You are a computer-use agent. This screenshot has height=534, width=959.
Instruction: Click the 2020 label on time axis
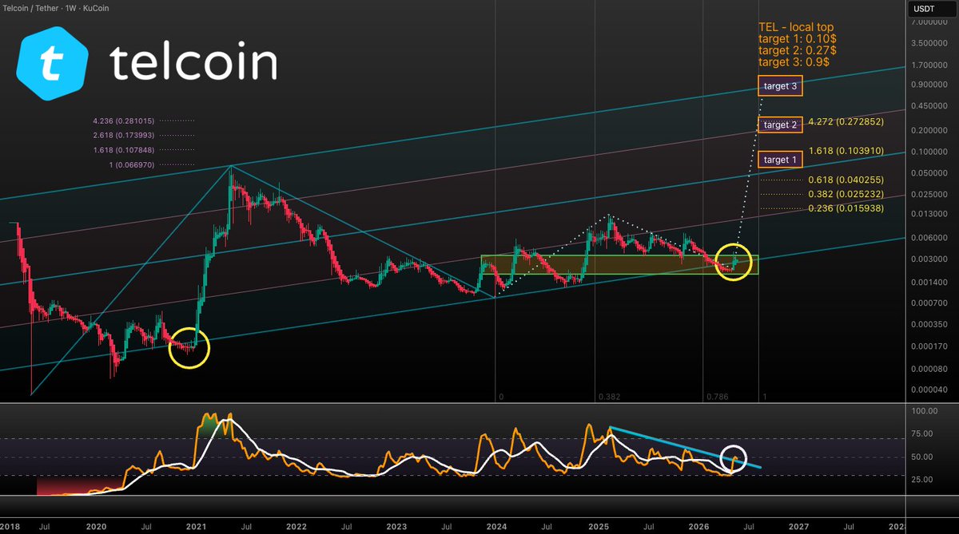point(96,527)
